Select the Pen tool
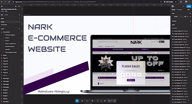Viewport: 192px width, 104px height. (x=92, y=101)
